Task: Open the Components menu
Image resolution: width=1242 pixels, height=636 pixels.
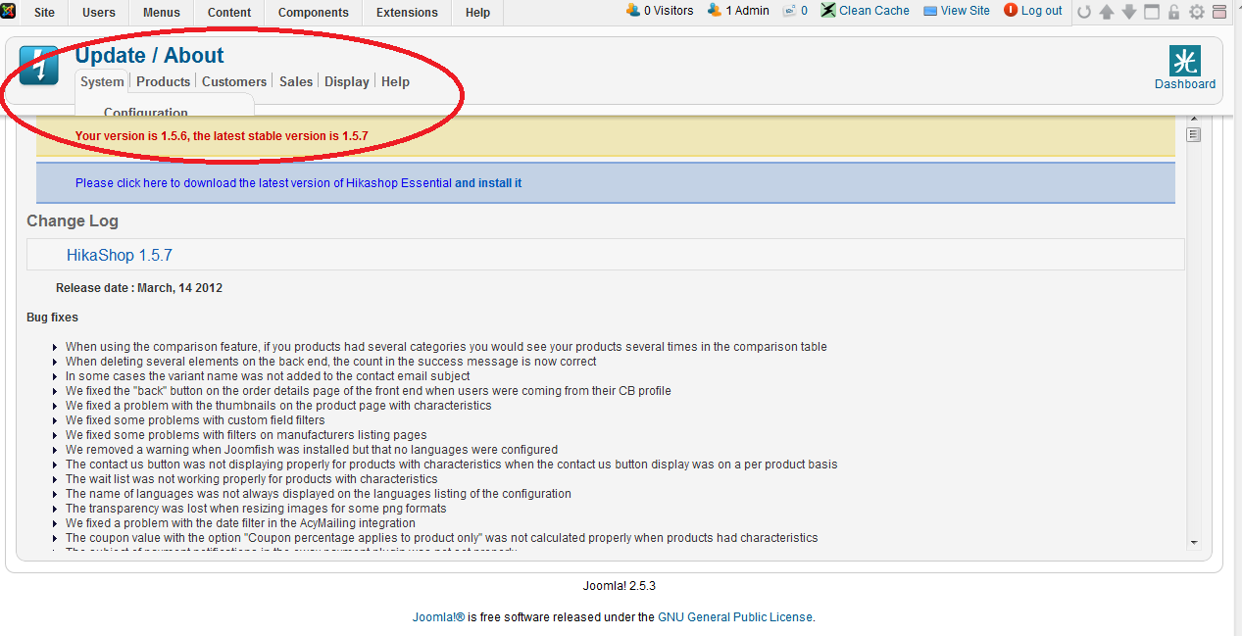Action: click(314, 13)
